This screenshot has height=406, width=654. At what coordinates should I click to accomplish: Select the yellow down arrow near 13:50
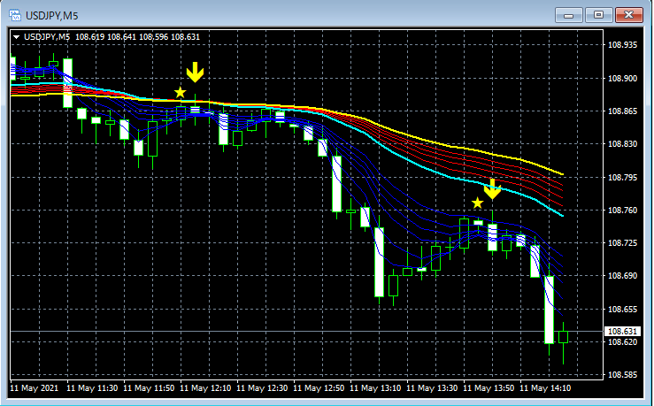493,189
